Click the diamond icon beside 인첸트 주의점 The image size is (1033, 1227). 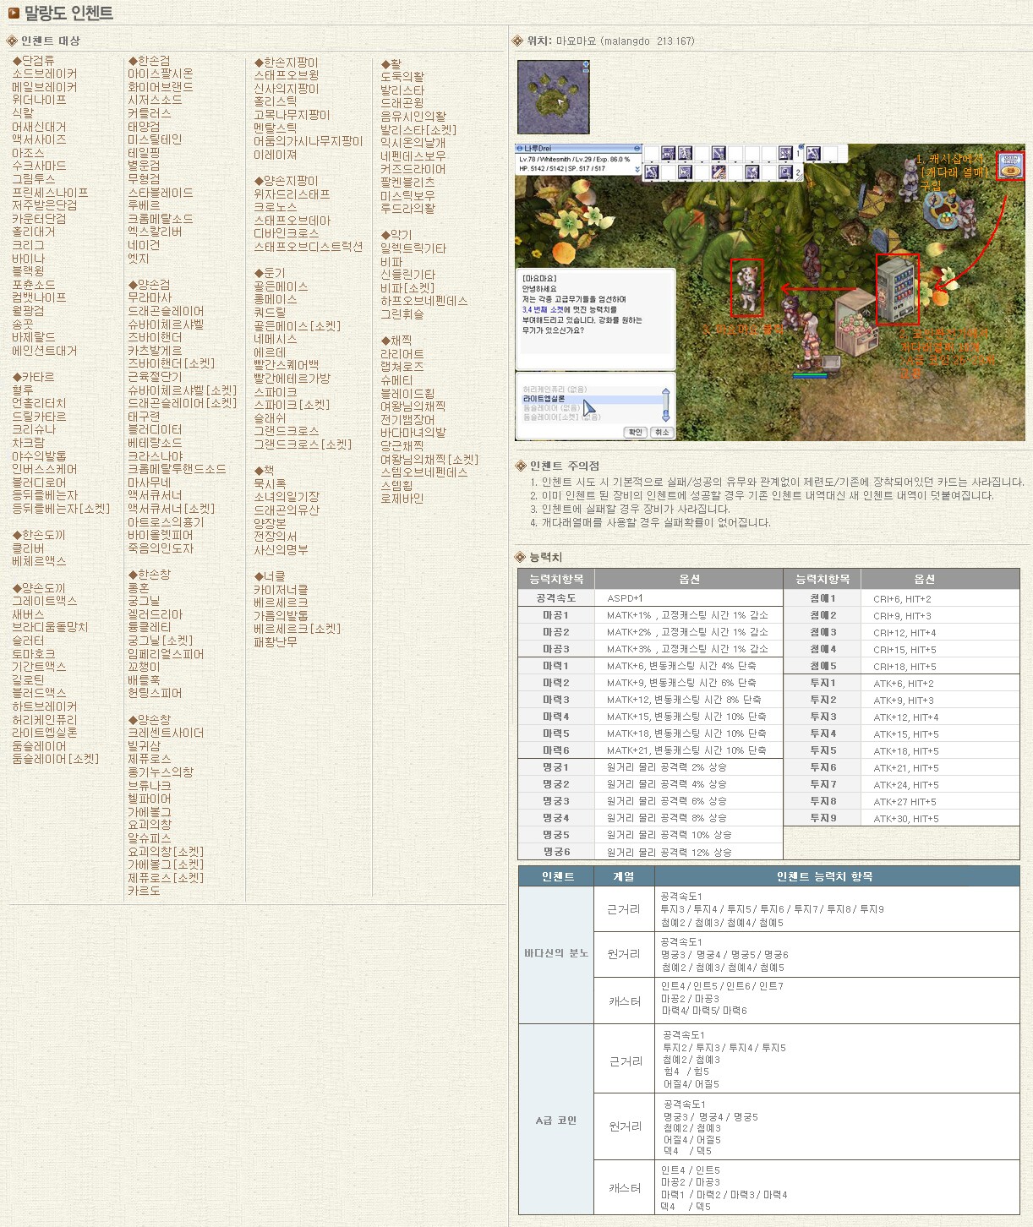click(x=520, y=466)
